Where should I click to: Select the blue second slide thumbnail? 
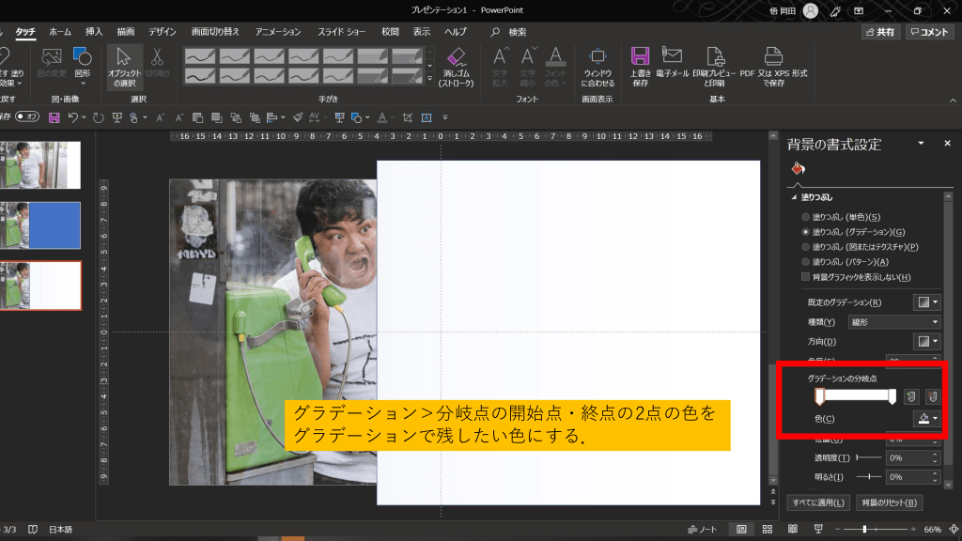point(42,225)
